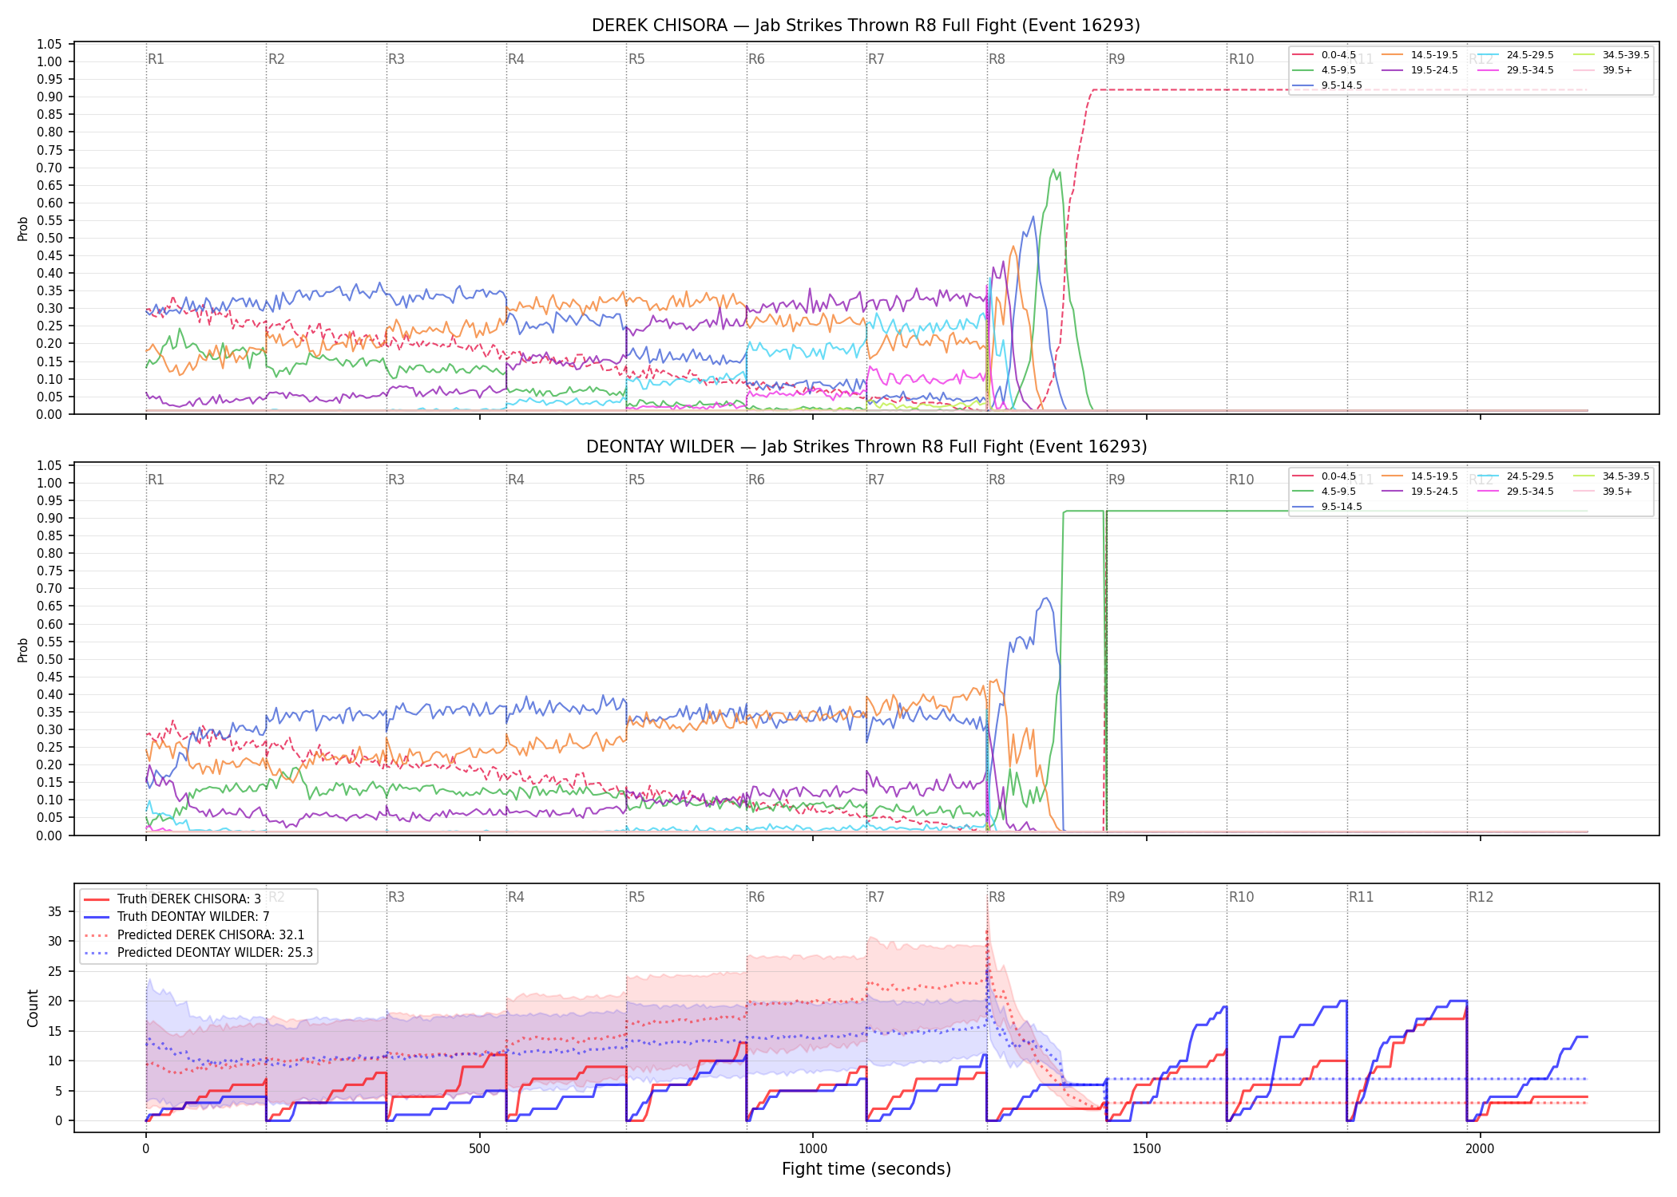The width and height of the screenshot is (1677, 1197).
Task: Select '34.5-39.5' legend entry in Chisora chart
Action: [x=1612, y=55]
